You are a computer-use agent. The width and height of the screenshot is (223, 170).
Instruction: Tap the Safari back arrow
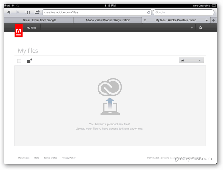coord(8,12)
